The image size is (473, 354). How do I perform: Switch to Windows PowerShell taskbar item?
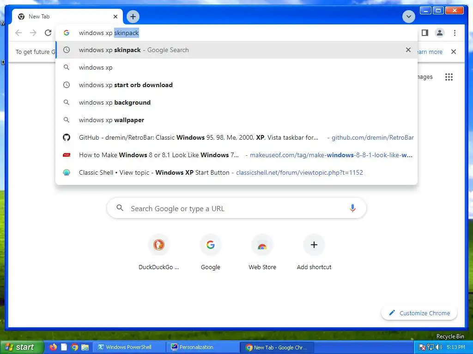click(128, 347)
